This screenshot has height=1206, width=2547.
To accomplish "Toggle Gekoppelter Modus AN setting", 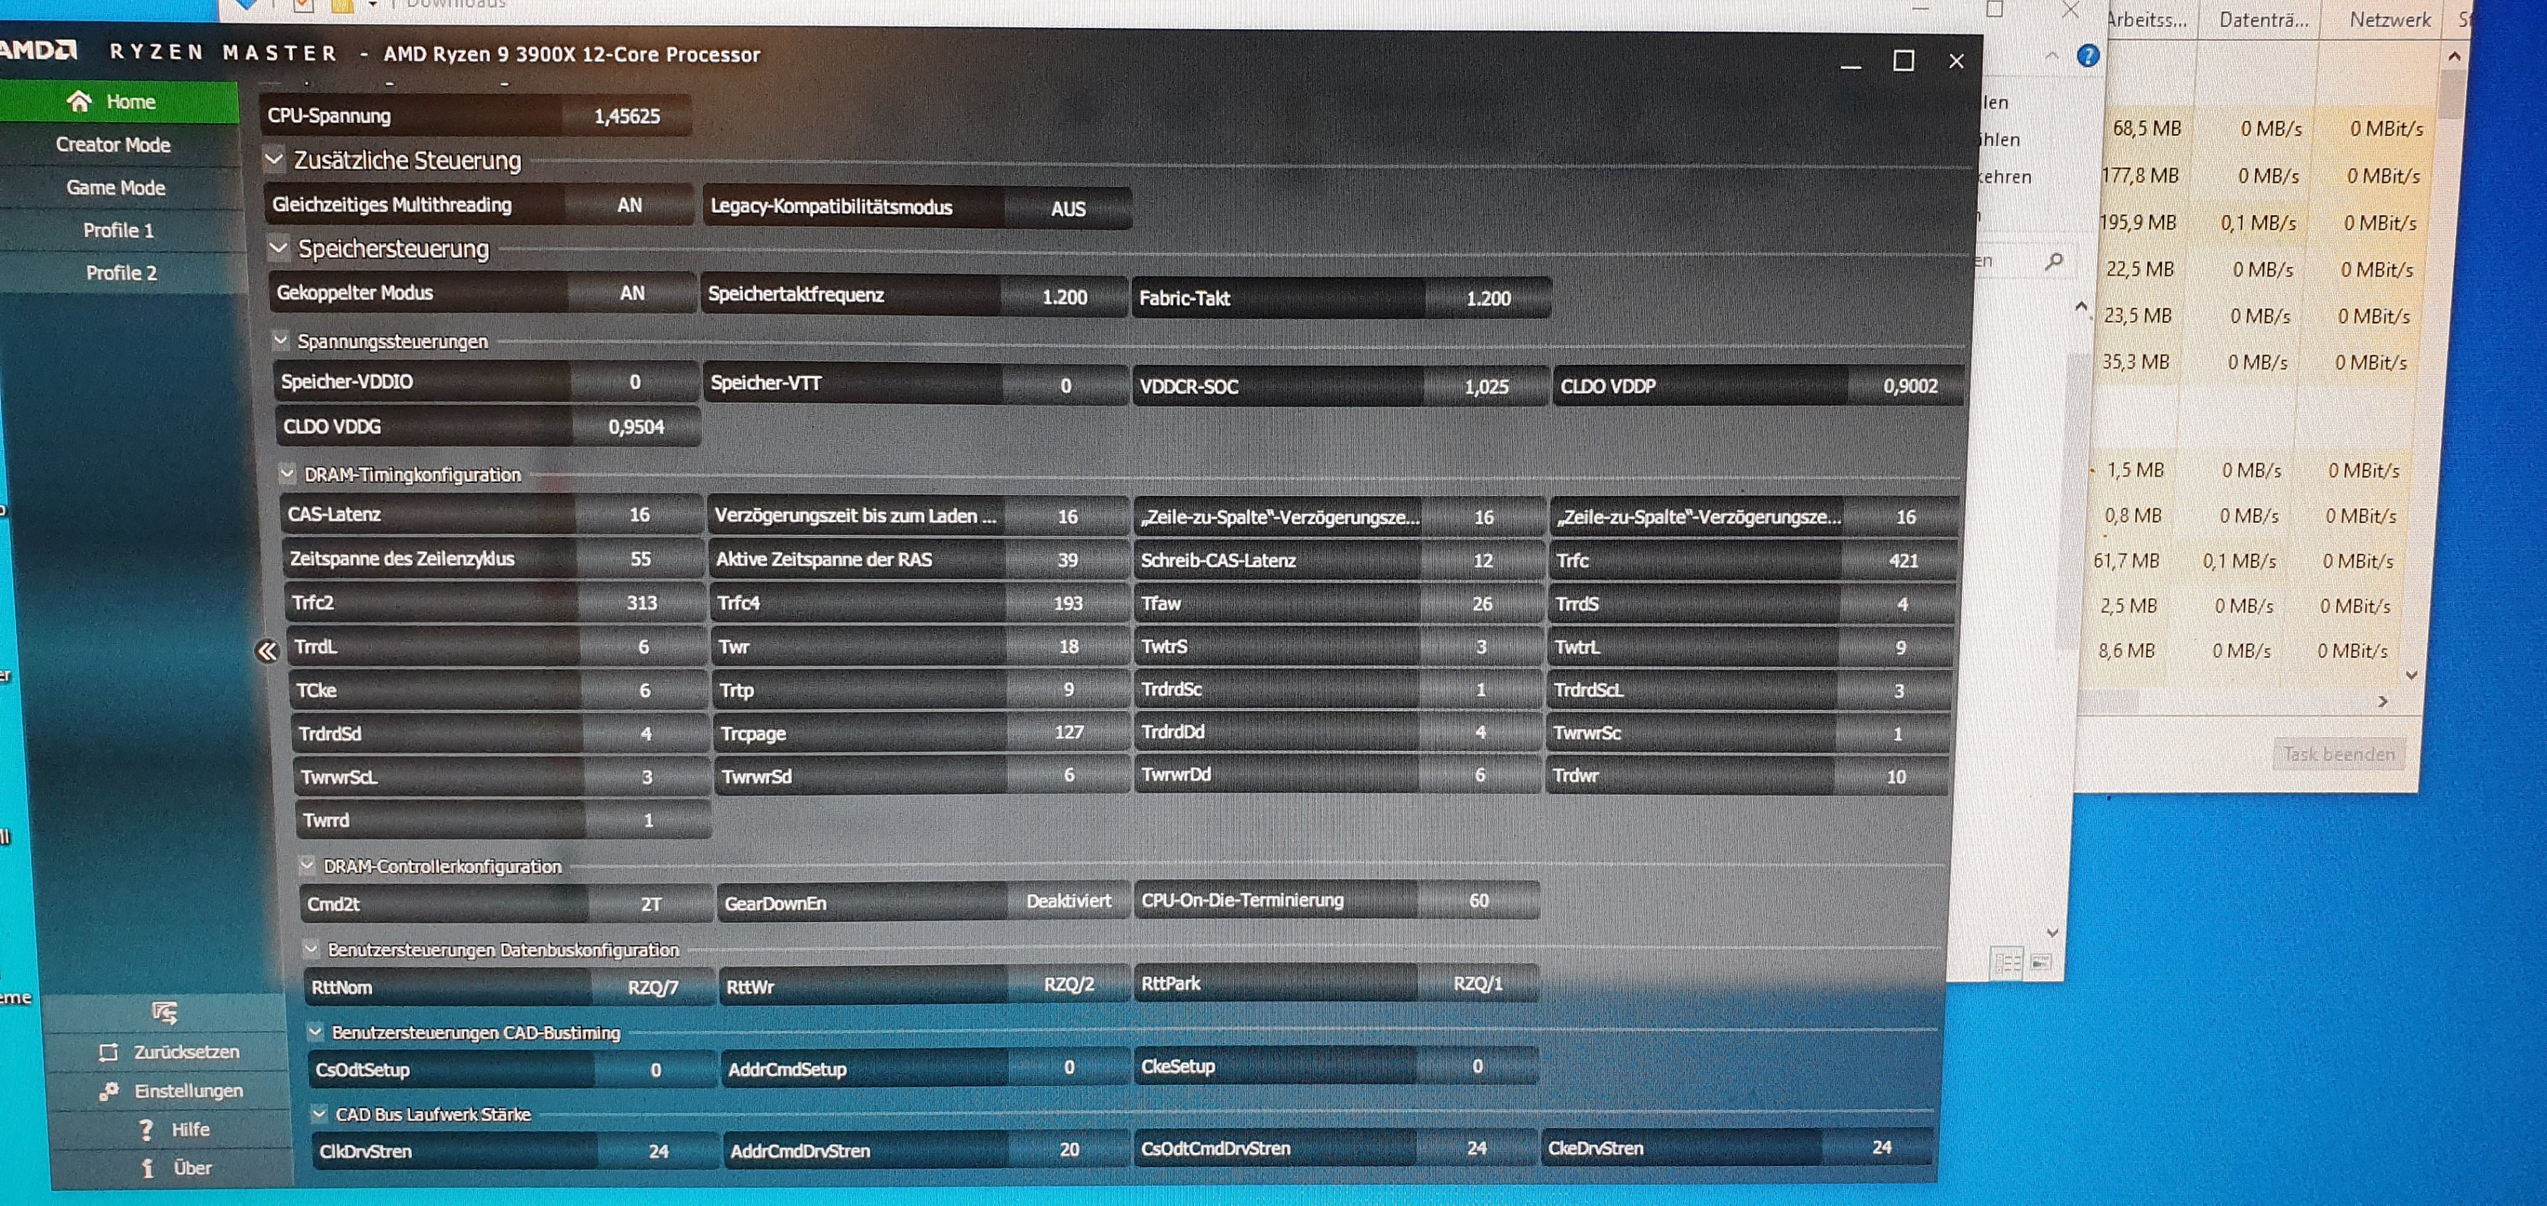I will tap(632, 294).
